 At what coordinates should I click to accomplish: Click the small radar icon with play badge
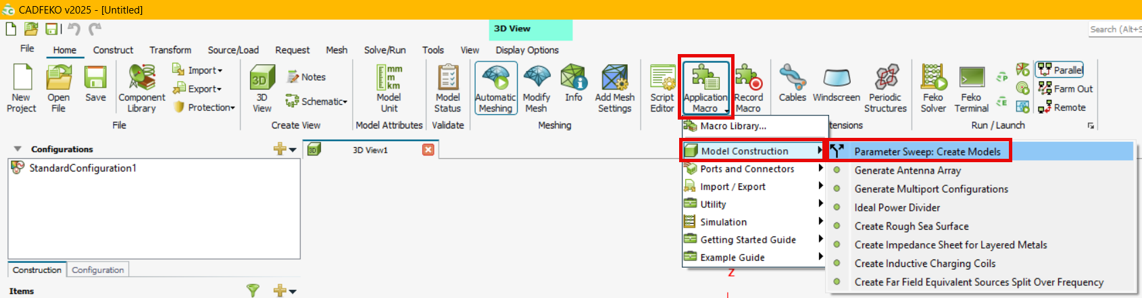click(1023, 88)
